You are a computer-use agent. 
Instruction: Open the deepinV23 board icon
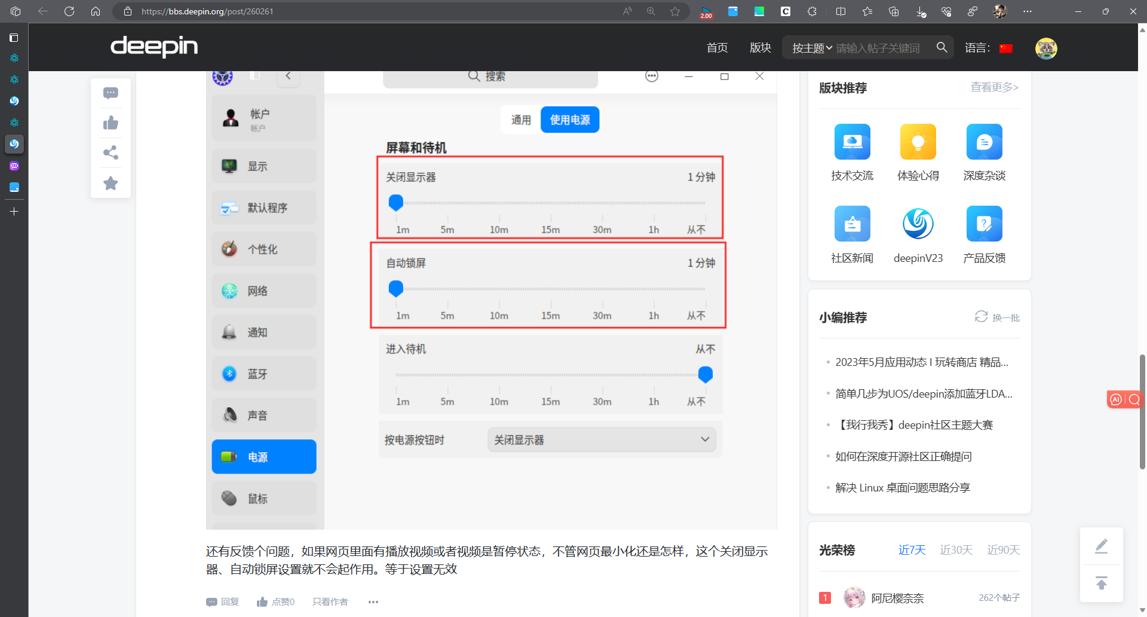[918, 223]
